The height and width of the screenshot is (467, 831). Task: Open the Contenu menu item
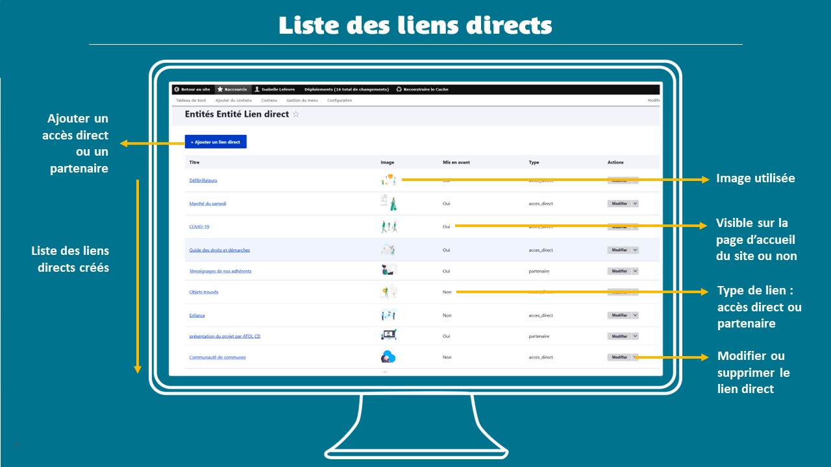click(269, 101)
